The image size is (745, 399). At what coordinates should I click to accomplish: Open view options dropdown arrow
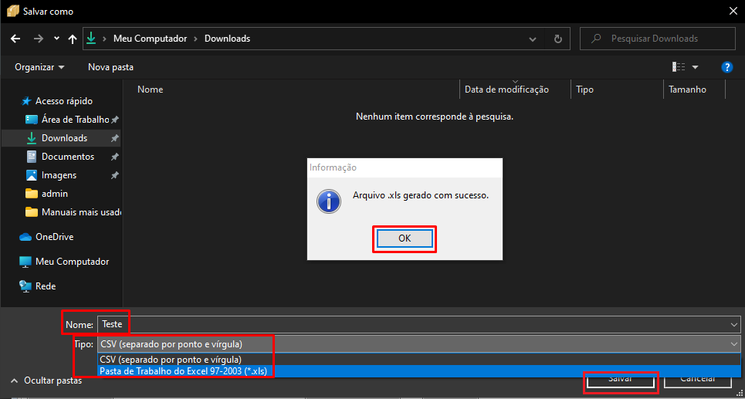click(695, 67)
